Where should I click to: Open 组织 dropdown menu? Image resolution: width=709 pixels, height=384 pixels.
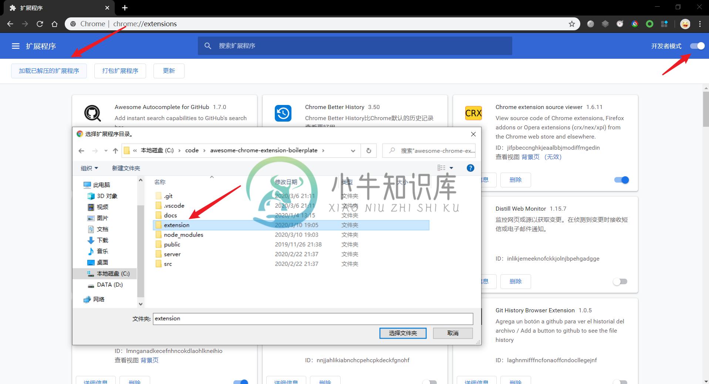[90, 168]
